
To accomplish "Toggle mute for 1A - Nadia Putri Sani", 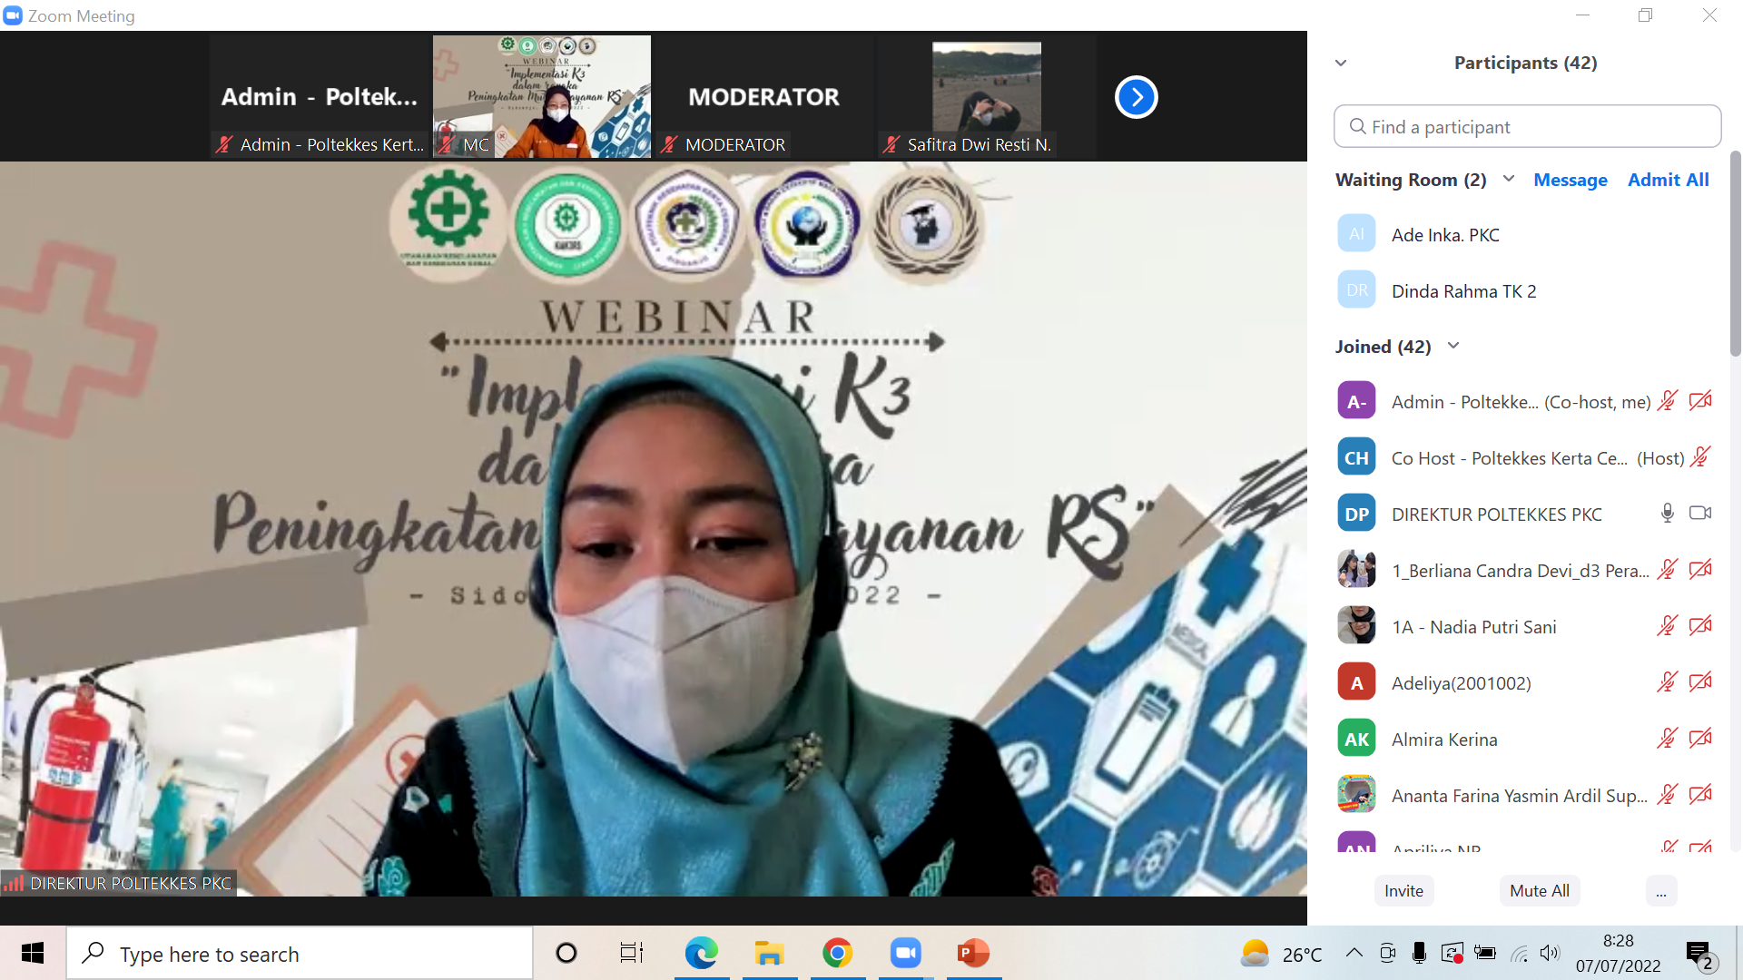I will pos(1668,625).
